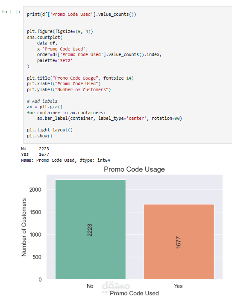Click the palette='Set2' argument
232x300 pixels.
tap(55, 60)
